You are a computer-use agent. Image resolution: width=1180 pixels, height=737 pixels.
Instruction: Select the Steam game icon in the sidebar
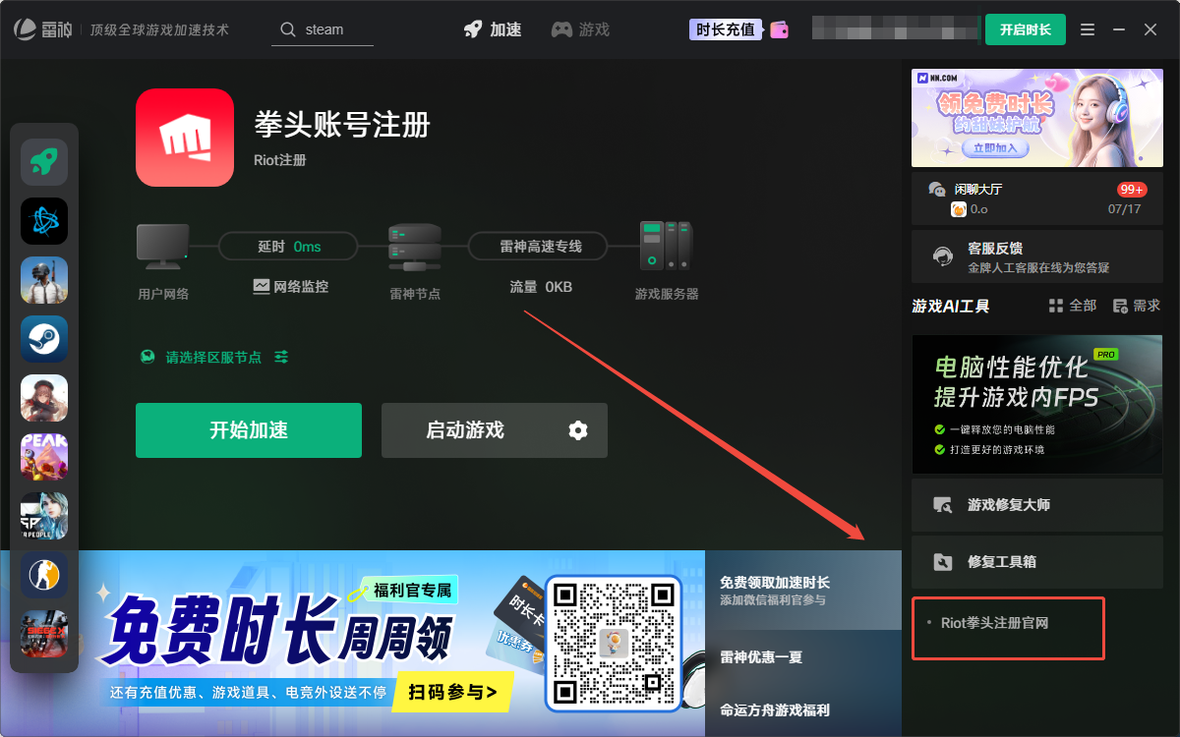43,339
